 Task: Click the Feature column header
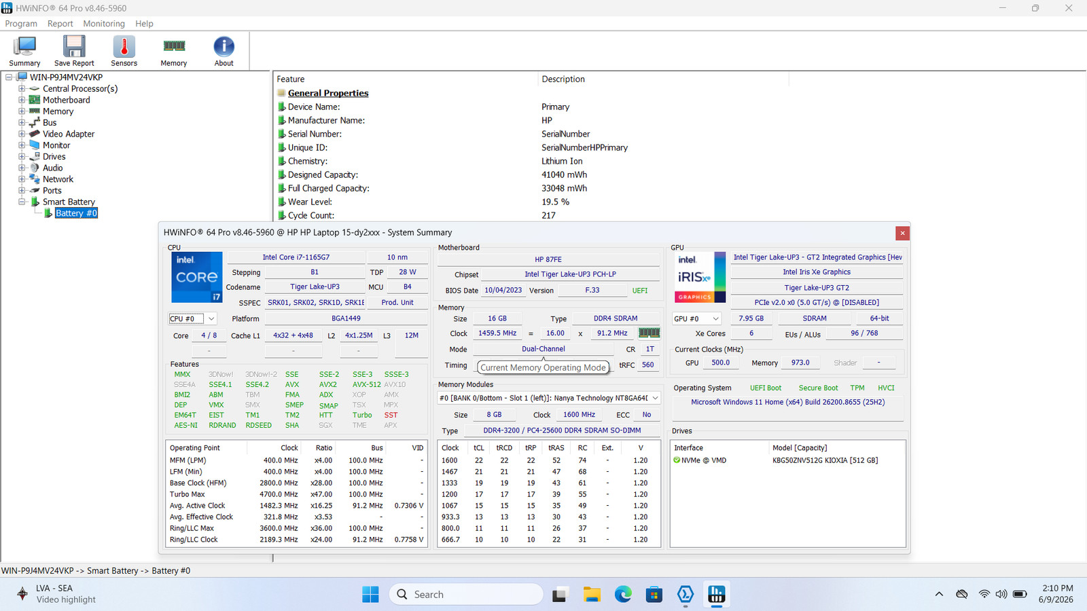point(406,79)
